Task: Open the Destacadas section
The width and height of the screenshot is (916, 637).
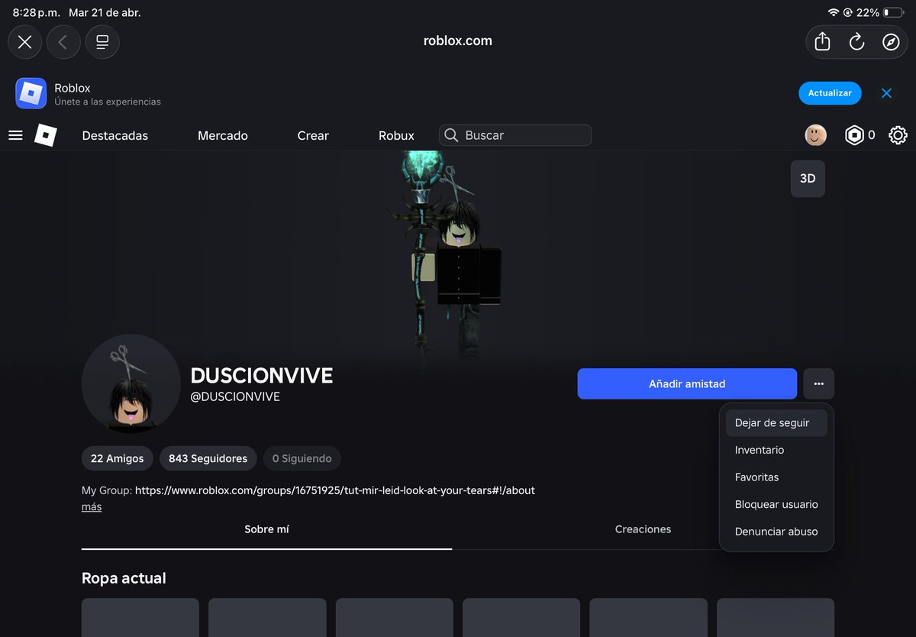Action: coord(115,135)
